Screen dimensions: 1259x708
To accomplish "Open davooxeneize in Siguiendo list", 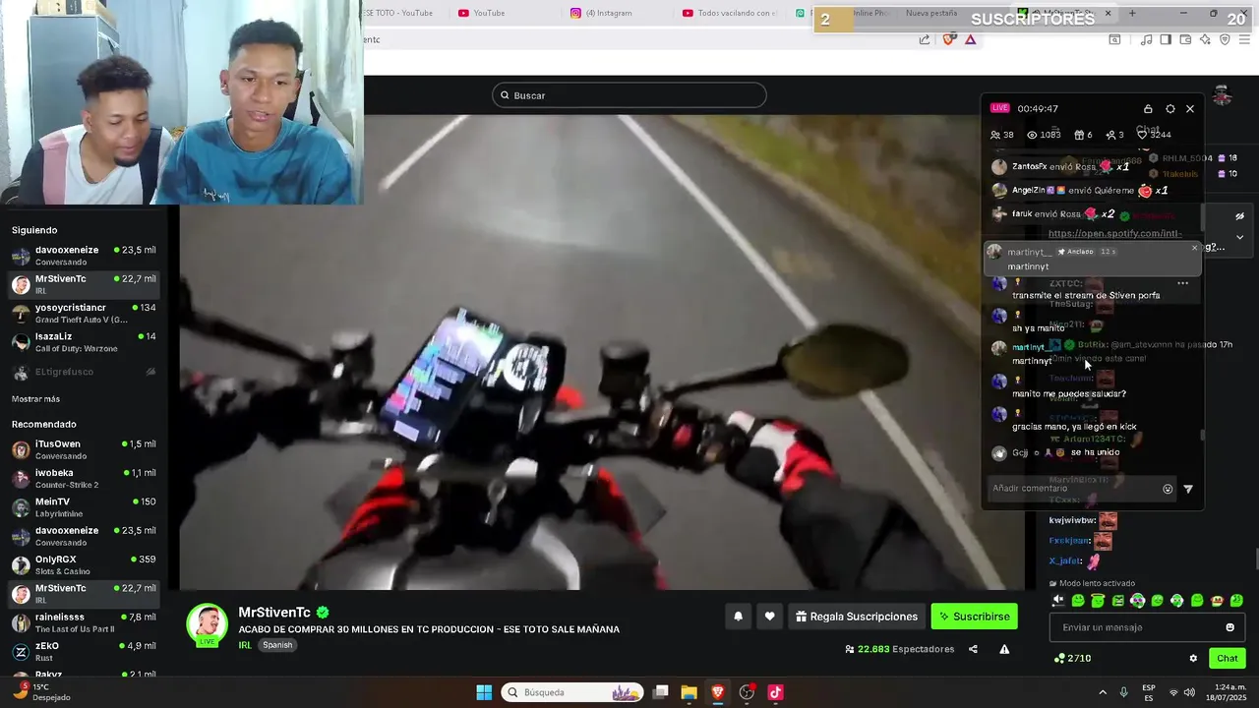I will pos(84,256).
